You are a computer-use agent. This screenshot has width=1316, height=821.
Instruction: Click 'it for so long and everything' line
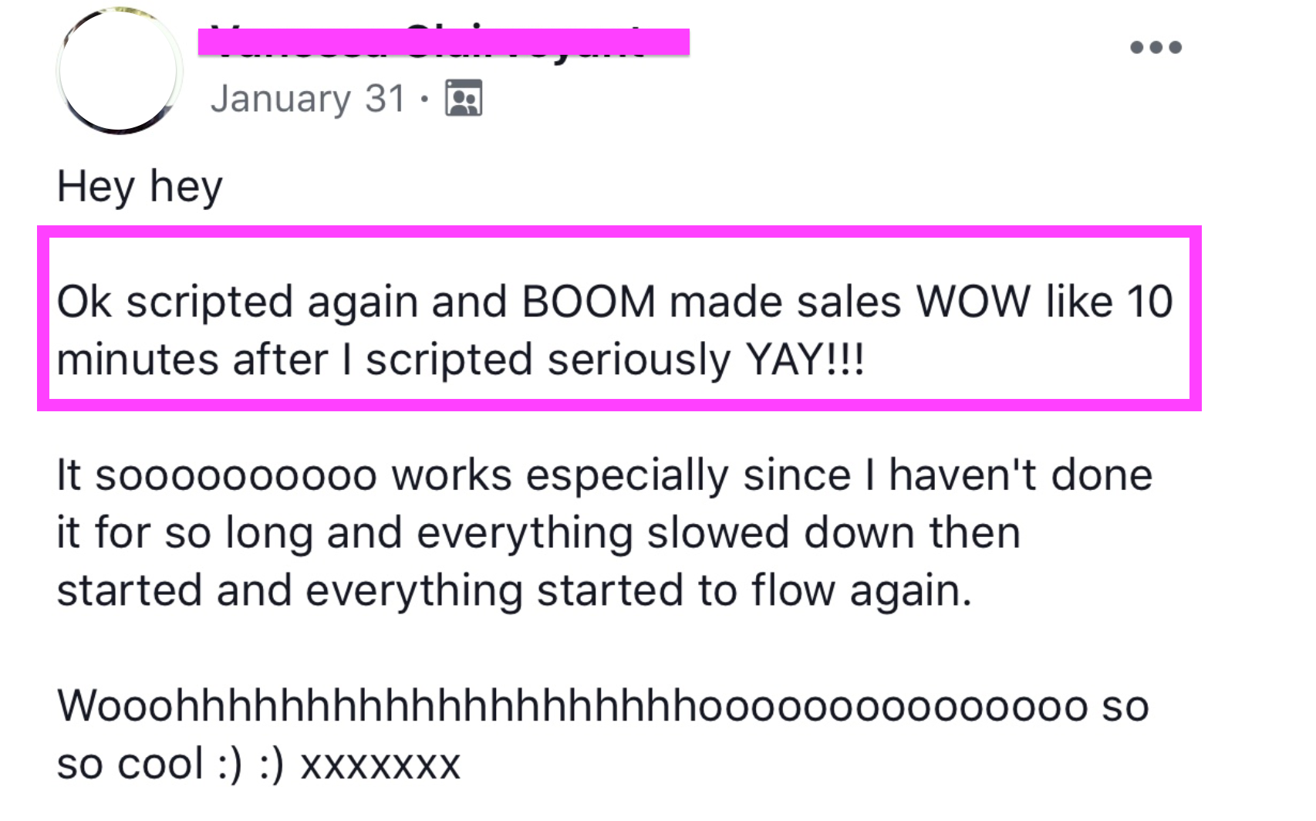click(x=538, y=532)
